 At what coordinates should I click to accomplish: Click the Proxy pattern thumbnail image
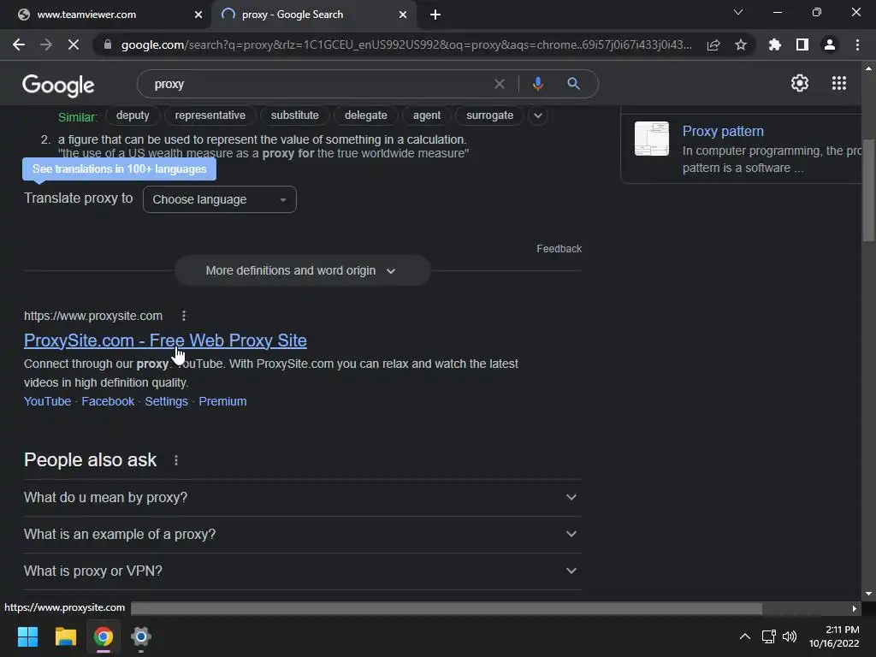651,139
